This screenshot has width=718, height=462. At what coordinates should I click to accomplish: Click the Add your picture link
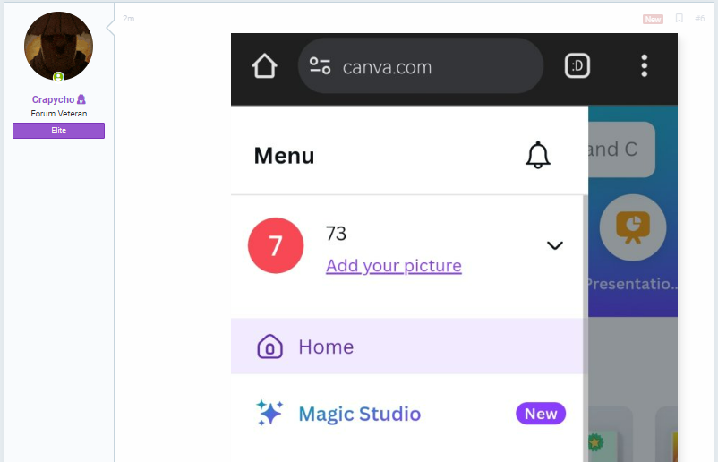coord(393,266)
